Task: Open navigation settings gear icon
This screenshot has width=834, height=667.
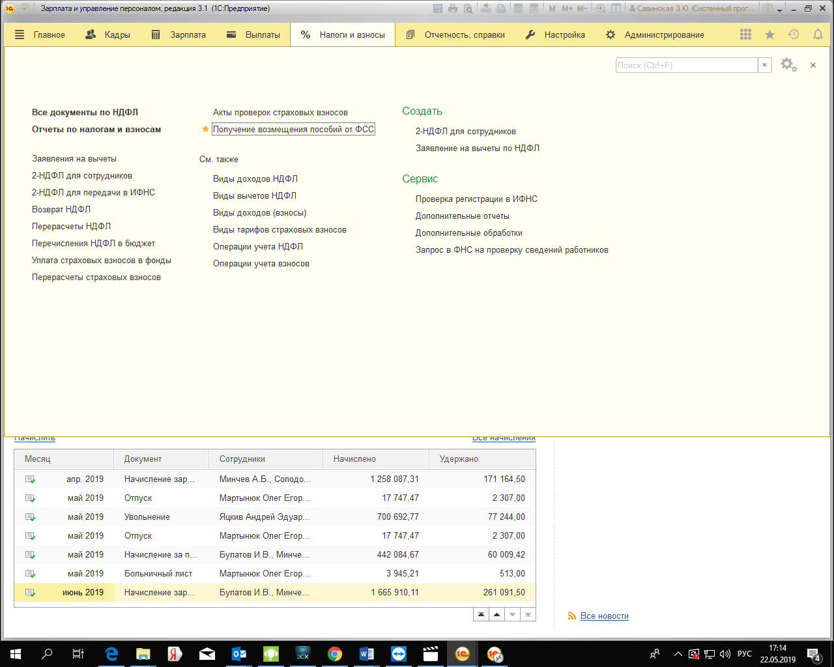Action: tap(788, 64)
